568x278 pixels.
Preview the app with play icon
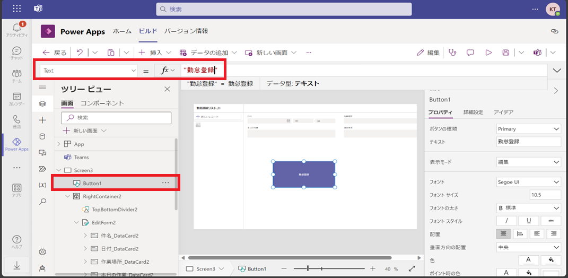pyautogui.click(x=488, y=53)
